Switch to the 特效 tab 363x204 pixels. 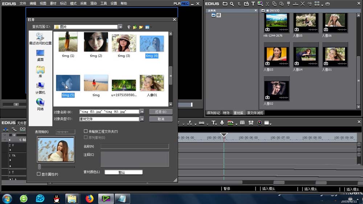(x=226, y=113)
